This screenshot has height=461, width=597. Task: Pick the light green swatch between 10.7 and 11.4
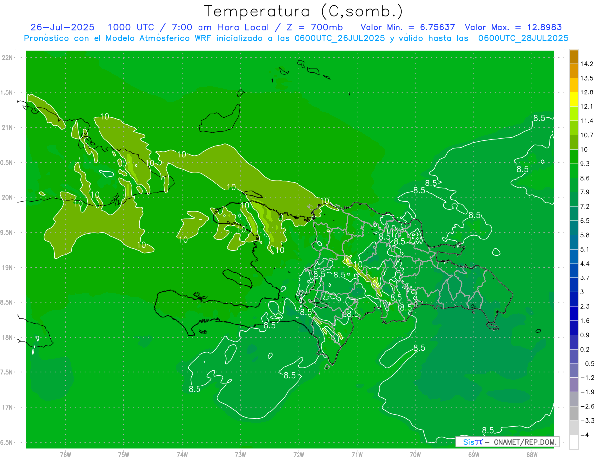point(574,128)
